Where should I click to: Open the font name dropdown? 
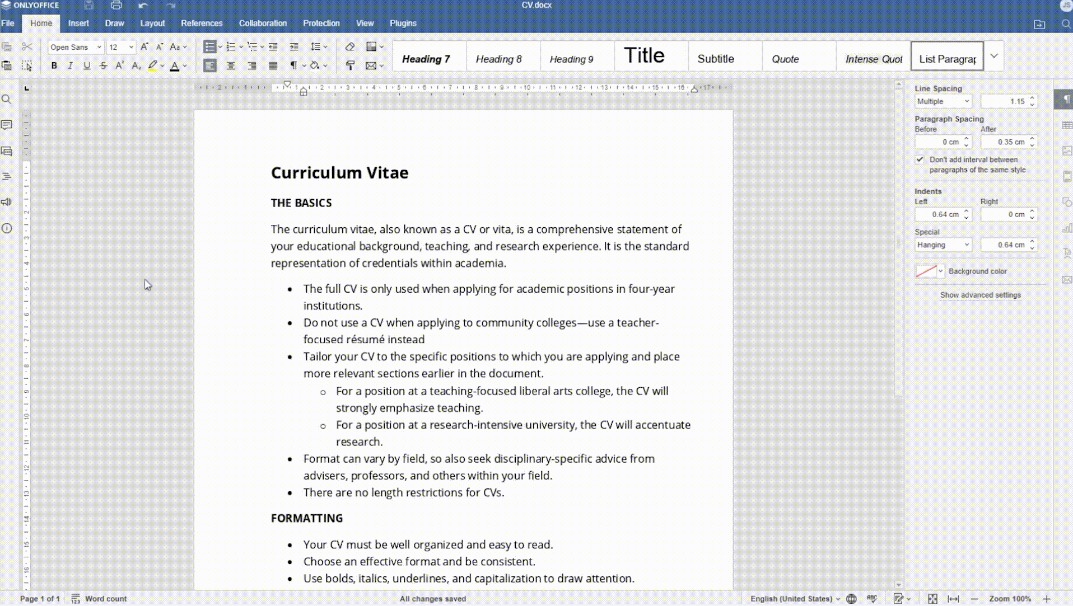(x=99, y=48)
